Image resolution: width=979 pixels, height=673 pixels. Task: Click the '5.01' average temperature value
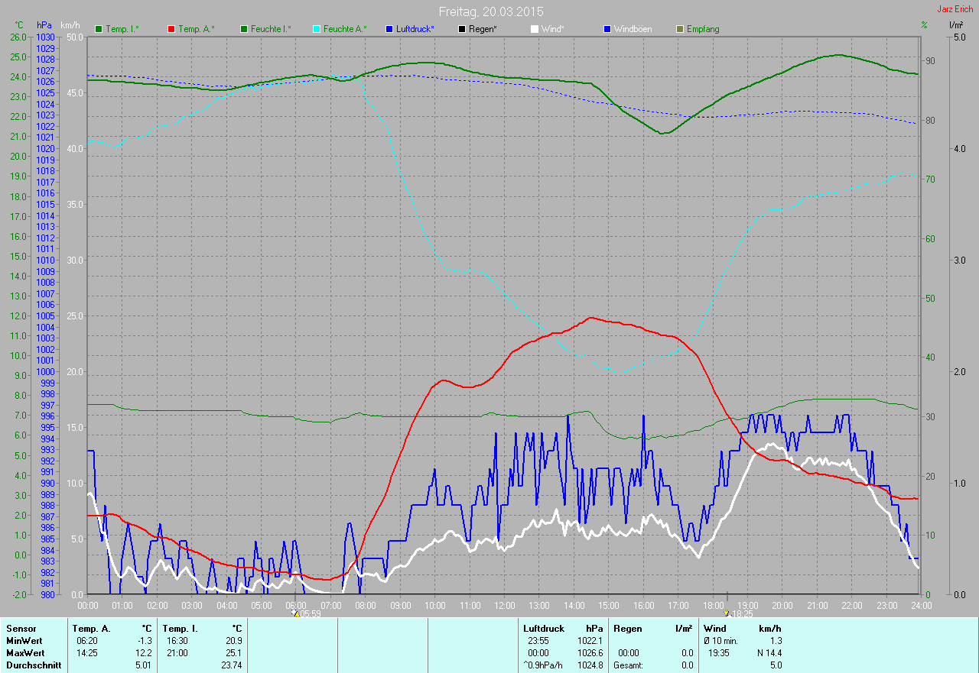[x=144, y=665]
